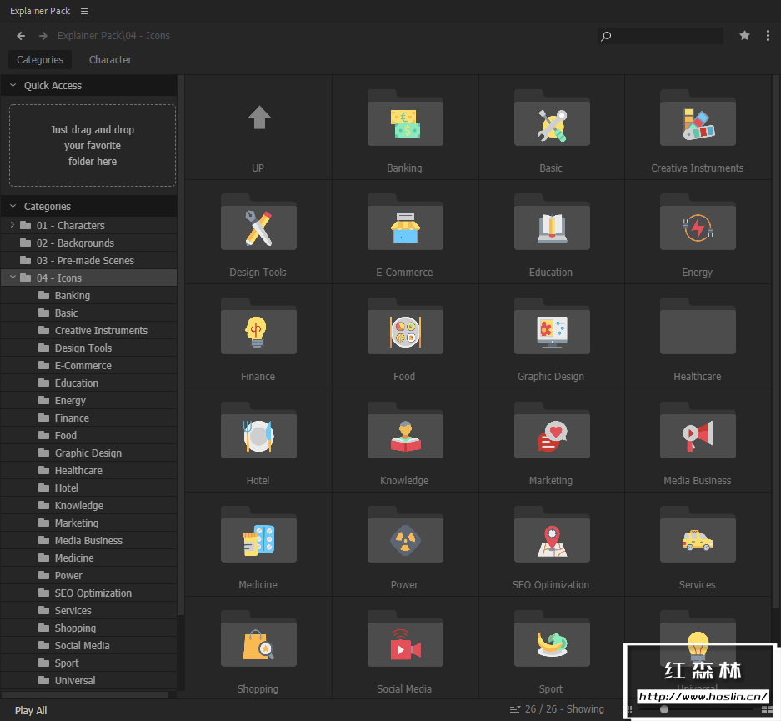Screen dimensions: 781x721
Task: Go up one level with UP arrow
Action: 259,118
